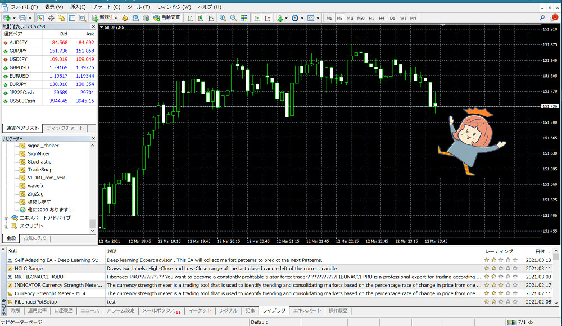Viewport: 562px width, 326px height.
Task: Expand the エキスパートアドバイザ tree node
Action: tap(6, 218)
